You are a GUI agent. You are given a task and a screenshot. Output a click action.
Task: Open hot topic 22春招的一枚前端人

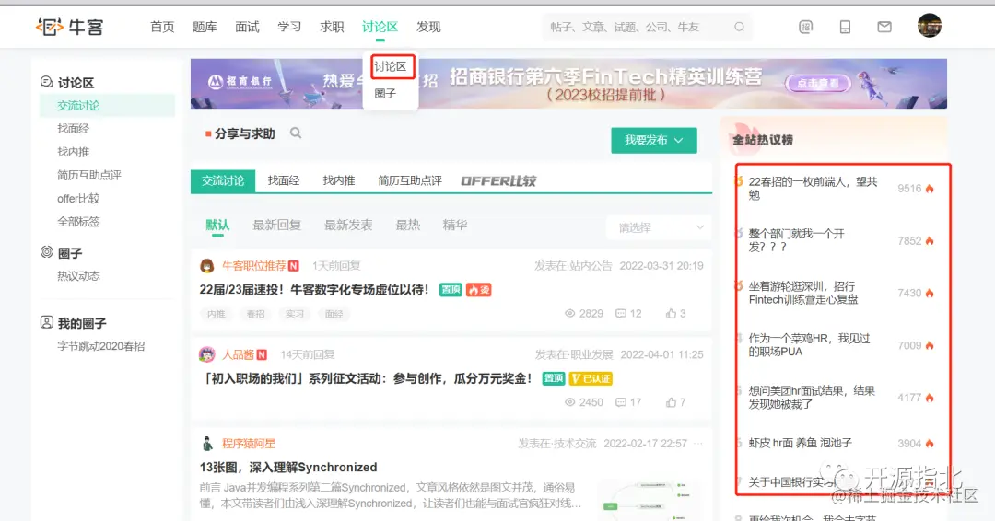813,189
